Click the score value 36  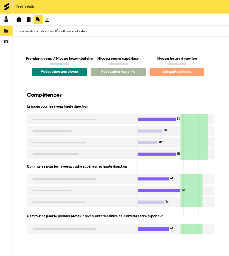[x=167, y=202]
